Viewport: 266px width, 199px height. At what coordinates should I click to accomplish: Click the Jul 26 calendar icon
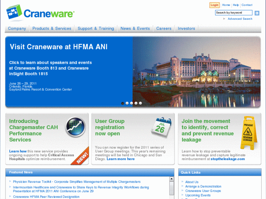(161, 127)
